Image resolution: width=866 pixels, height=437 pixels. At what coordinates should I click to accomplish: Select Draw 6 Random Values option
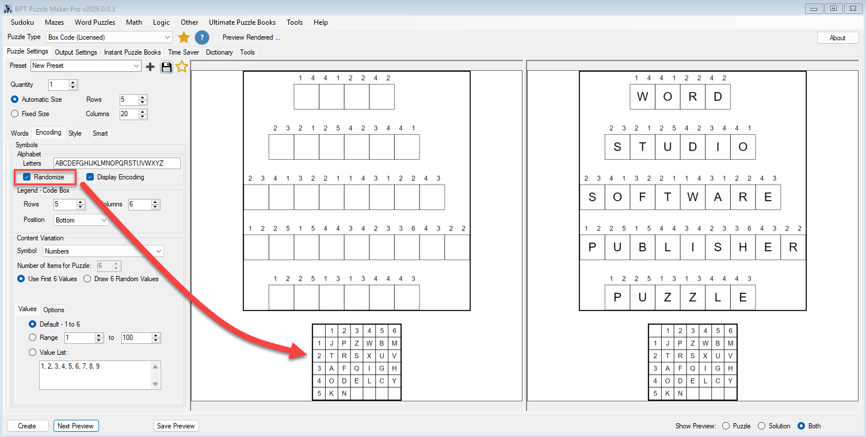pos(87,279)
